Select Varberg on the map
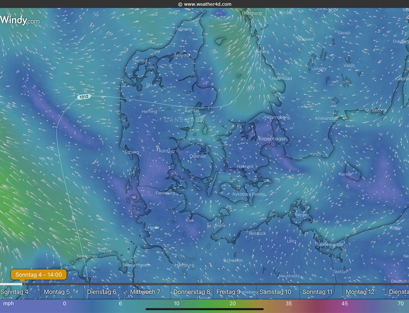409x313 pixels. 262,51
